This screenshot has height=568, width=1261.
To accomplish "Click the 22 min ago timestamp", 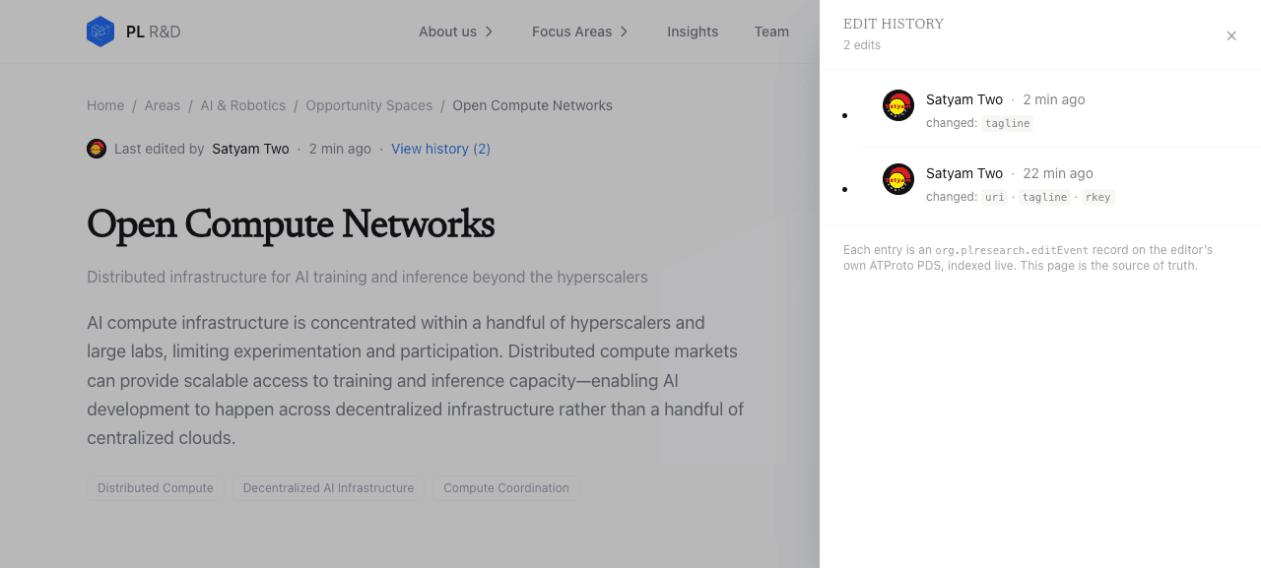I will (x=1058, y=173).
